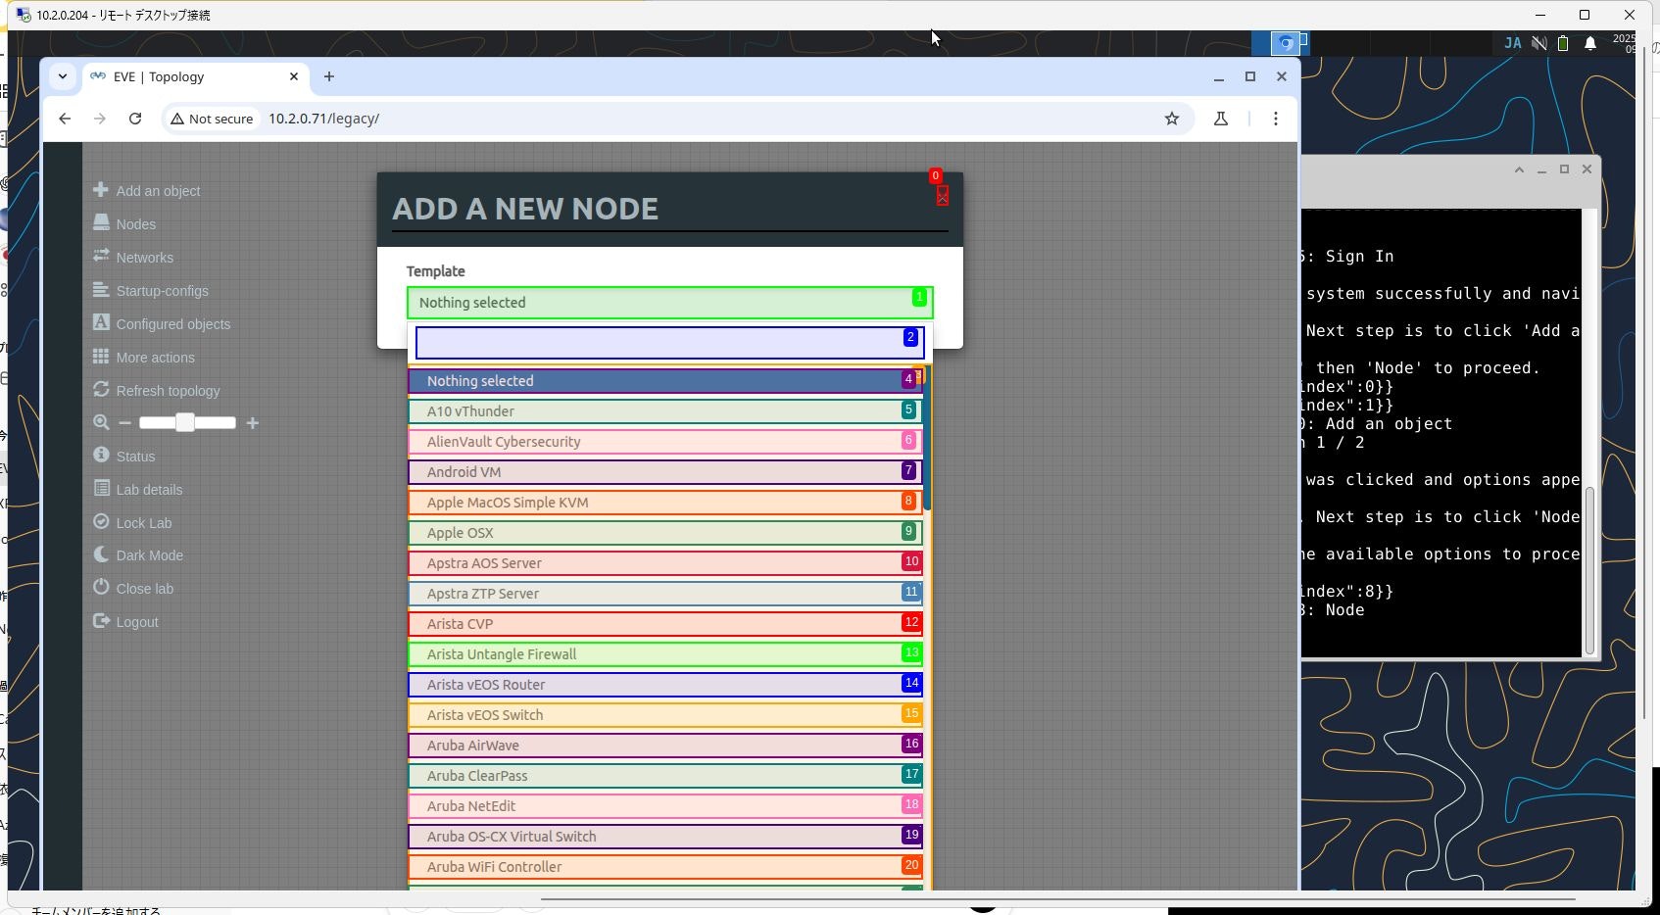Go forward in the browser
Viewport: 1660px width, 915px height.
100,119
